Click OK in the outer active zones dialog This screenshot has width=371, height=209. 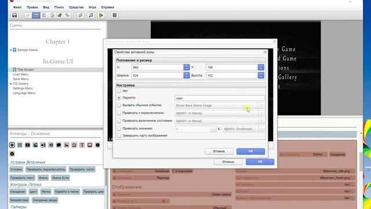(260, 162)
